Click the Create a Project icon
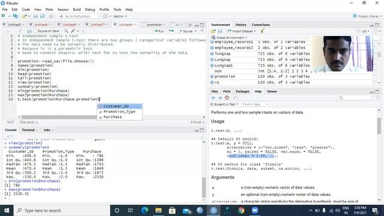 15,16
